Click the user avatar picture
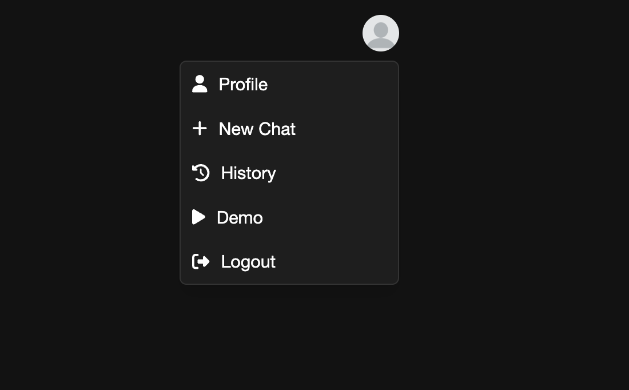This screenshot has width=629, height=390. point(381,33)
